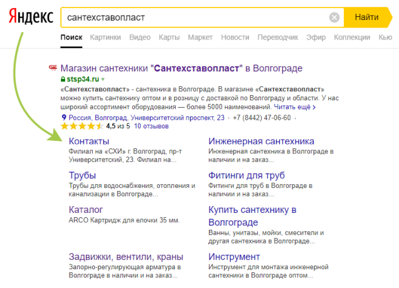Clear the search query with the X icon
The height and width of the screenshot is (288, 399).
[334, 18]
